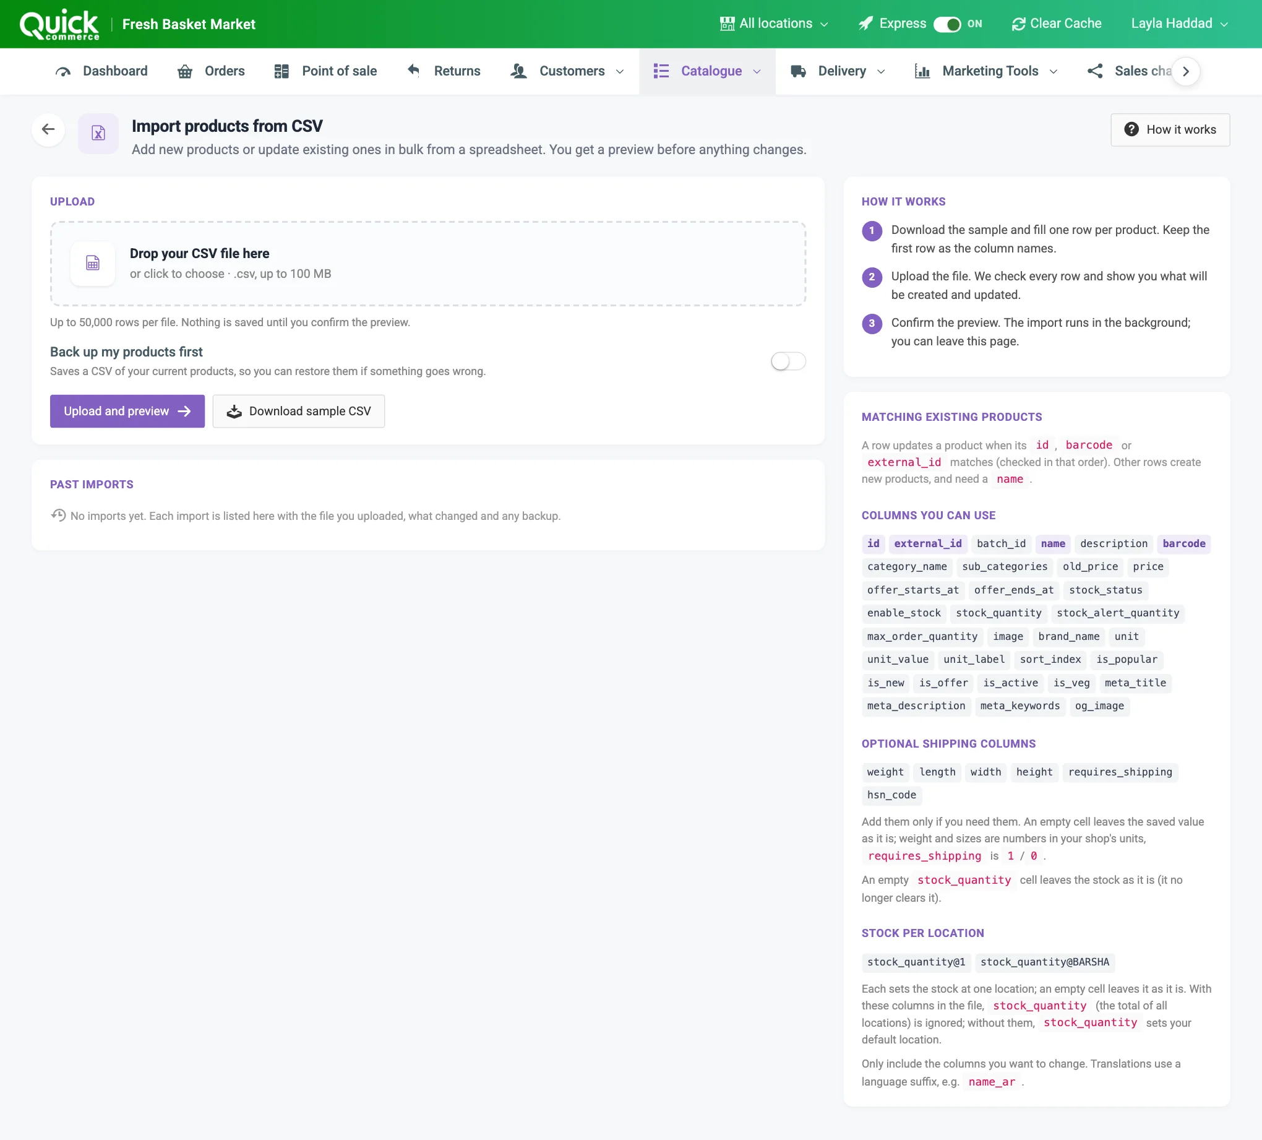
Task: Expand the Delivery menu chevron
Action: tap(881, 72)
